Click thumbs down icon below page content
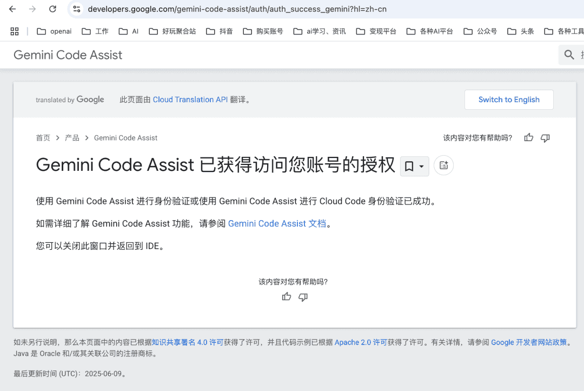 pyautogui.click(x=303, y=297)
